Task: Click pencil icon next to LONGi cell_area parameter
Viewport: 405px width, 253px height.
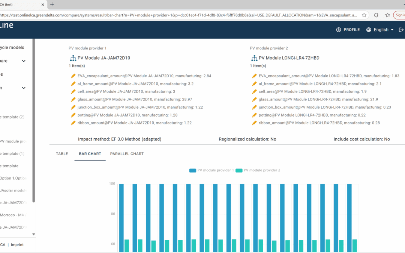Action: 254,91
